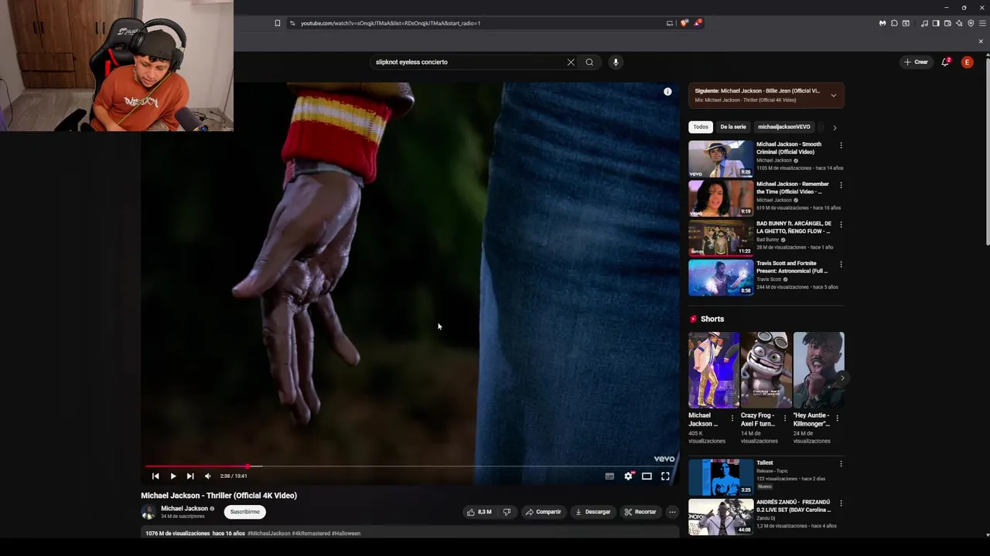The image size is (990, 556).
Task: Toggle the browser sidebar panel
Action: point(936,23)
